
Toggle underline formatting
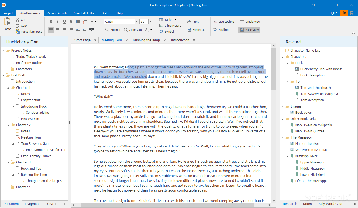click(x=64, y=22)
